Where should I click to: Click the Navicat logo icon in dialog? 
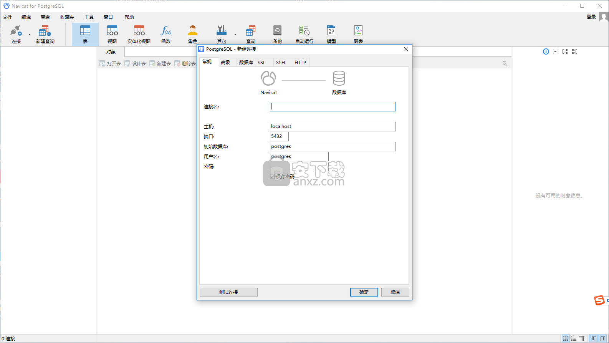pos(268,78)
